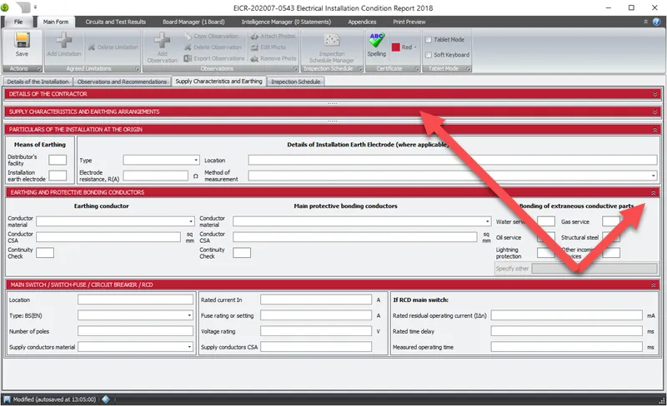Viewport: 667px width, 406px height.
Task: Open the Supply conductors material dropdown
Action: click(x=135, y=347)
